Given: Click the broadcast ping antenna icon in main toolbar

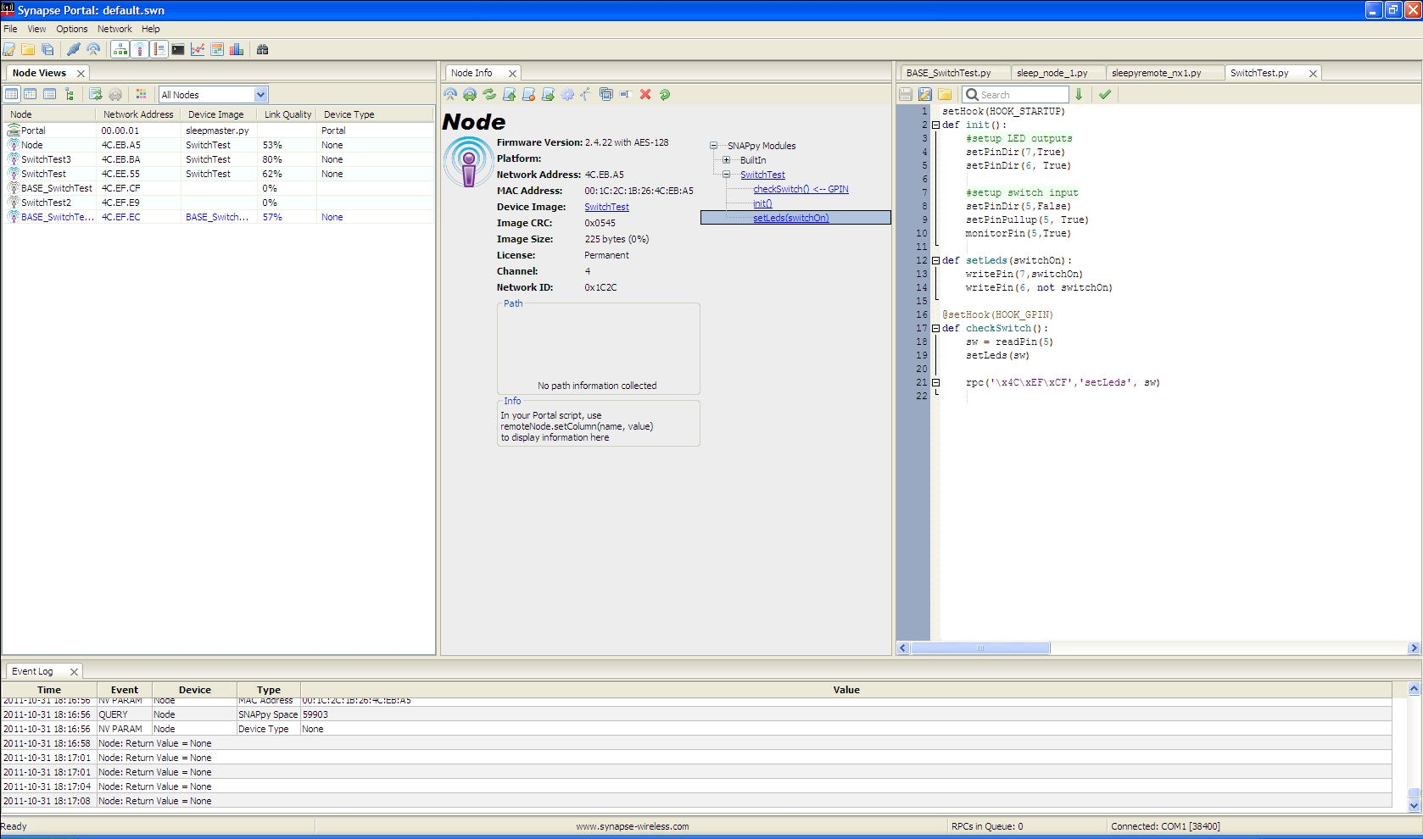Looking at the screenshot, I should (x=93, y=49).
